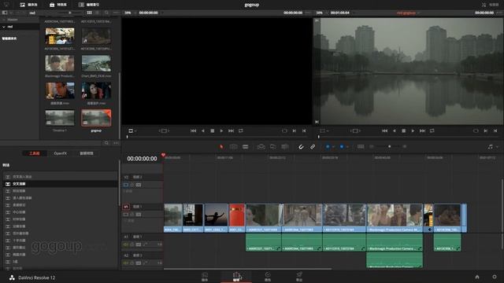Screen dimensions: 504x283
Task: Open marker color dropdown arrow
Action: [347, 147]
